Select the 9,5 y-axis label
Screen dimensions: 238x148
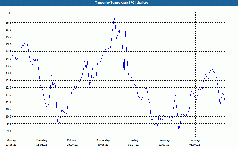(9, 124)
